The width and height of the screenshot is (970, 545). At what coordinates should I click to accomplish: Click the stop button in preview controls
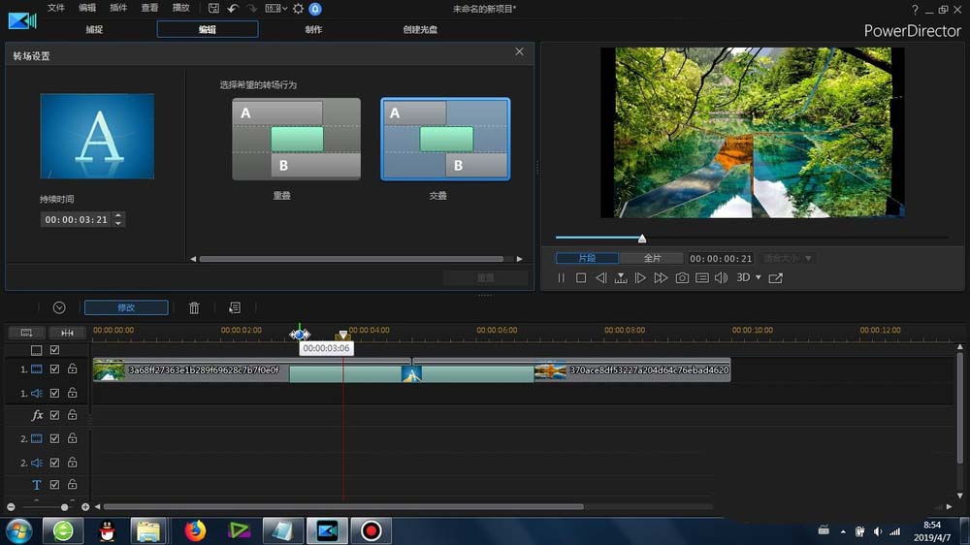[581, 278]
